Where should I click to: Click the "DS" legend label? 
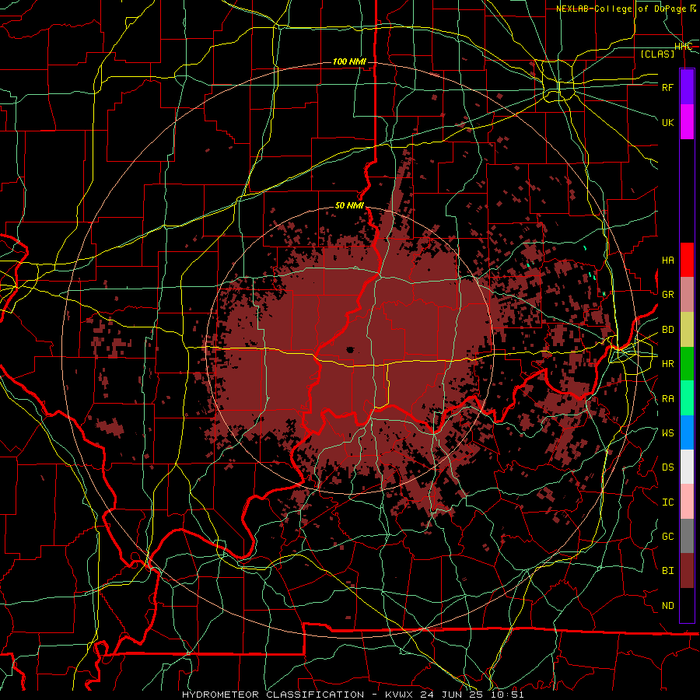click(667, 467)
